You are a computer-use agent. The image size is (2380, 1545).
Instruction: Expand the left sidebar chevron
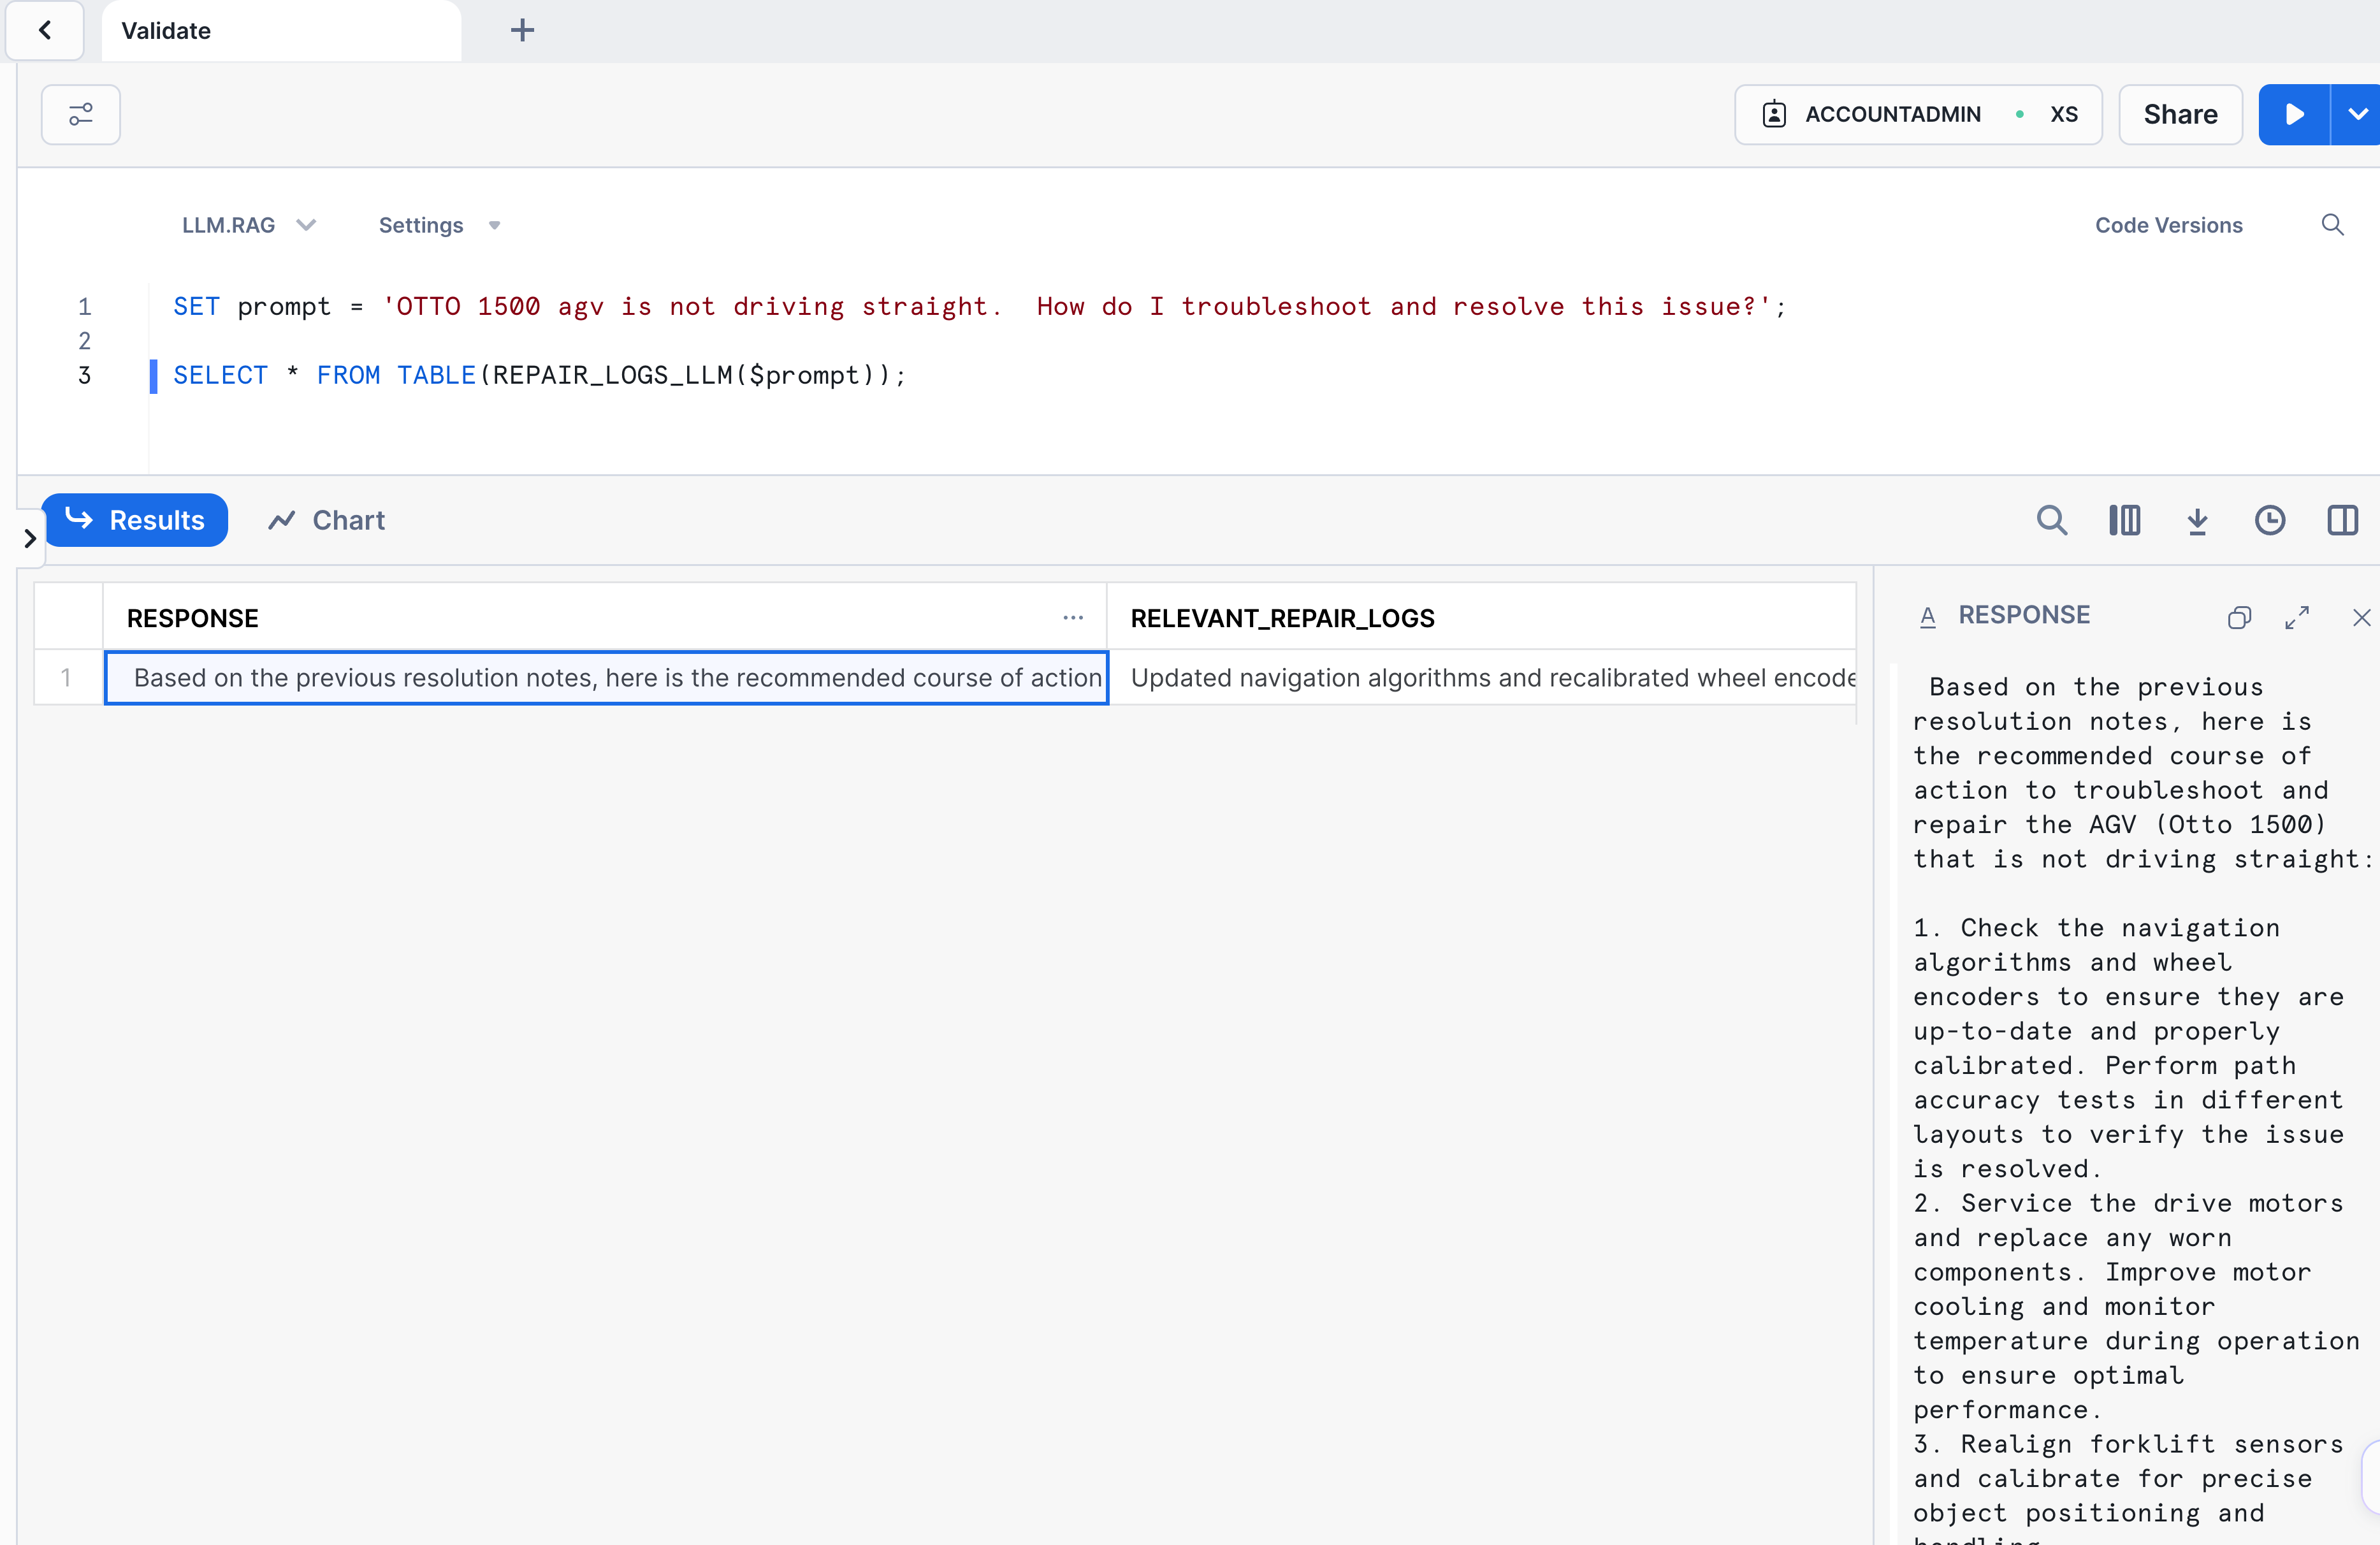coord(30,538)
